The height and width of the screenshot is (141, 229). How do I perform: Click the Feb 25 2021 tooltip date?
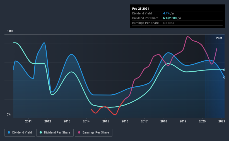[141, 9]
